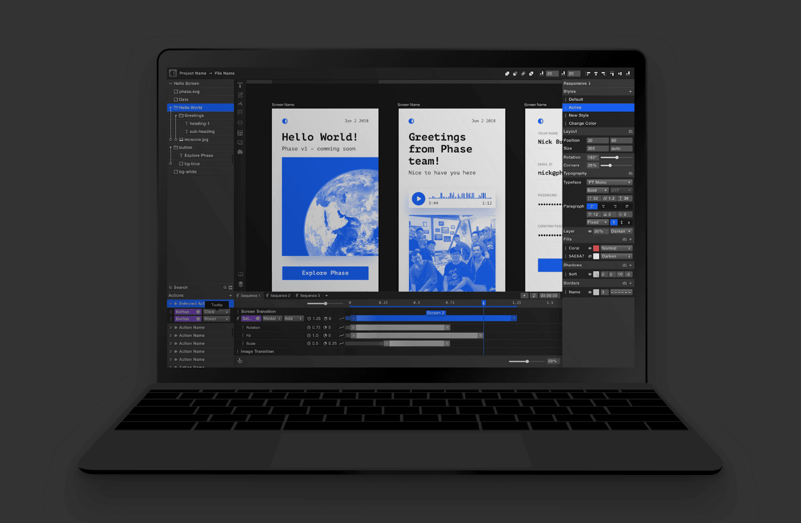Select the anchor tool in the tool strip

(240, 85)
